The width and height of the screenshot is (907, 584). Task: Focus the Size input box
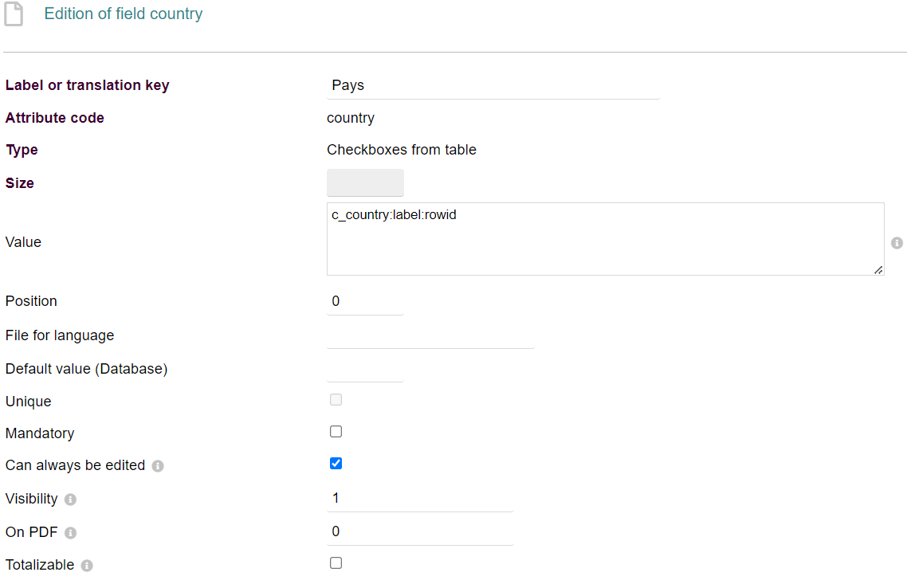pyautogui.click(x=365, y=182)
